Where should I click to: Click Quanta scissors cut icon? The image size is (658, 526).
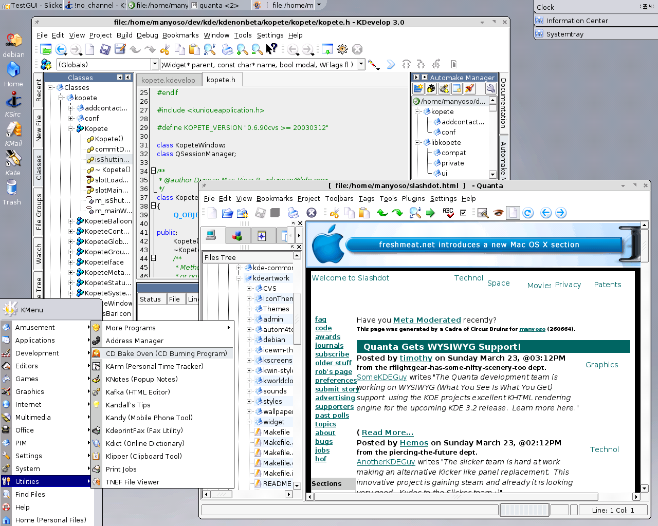click(335, 213)
